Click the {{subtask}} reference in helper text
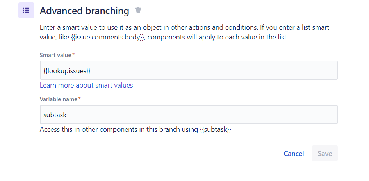Screen dimensions: 369x181 [x=215, y=129]
